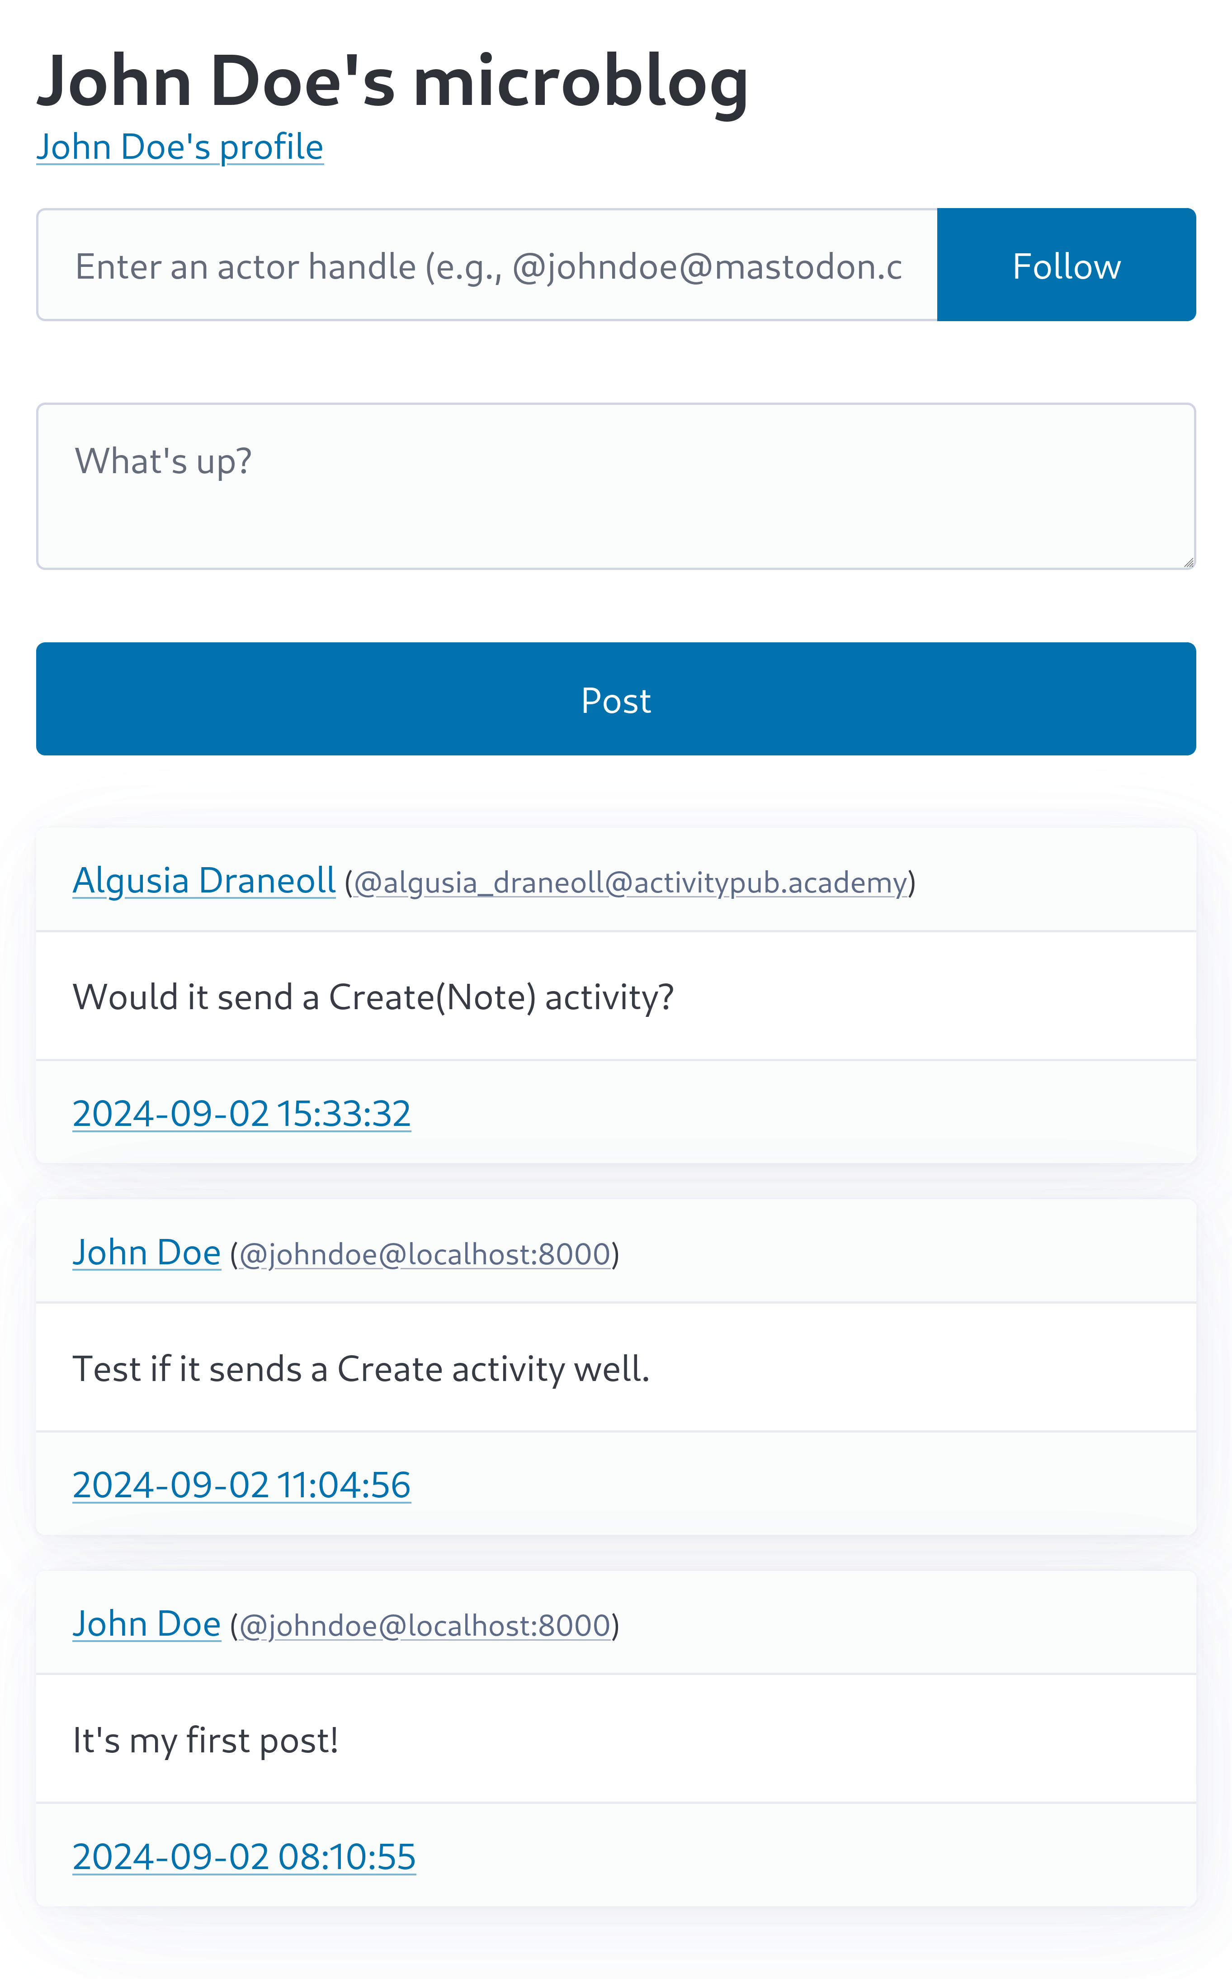Click John Doe's name on the first-post entry
Screen dimensions: 1232x1979
pos(146,1624)
